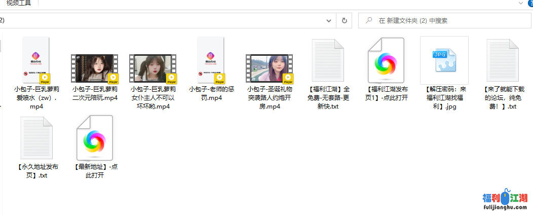
Task: Select the 纯免费 forum .txt file icon
Action: 503,60
